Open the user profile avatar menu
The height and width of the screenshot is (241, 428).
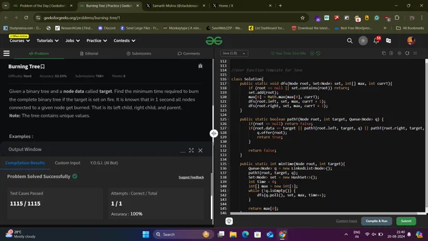point(411,41)
